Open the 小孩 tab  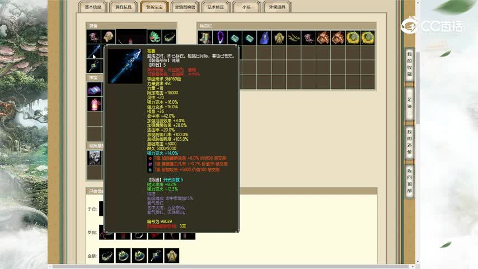tap(246, 7)
